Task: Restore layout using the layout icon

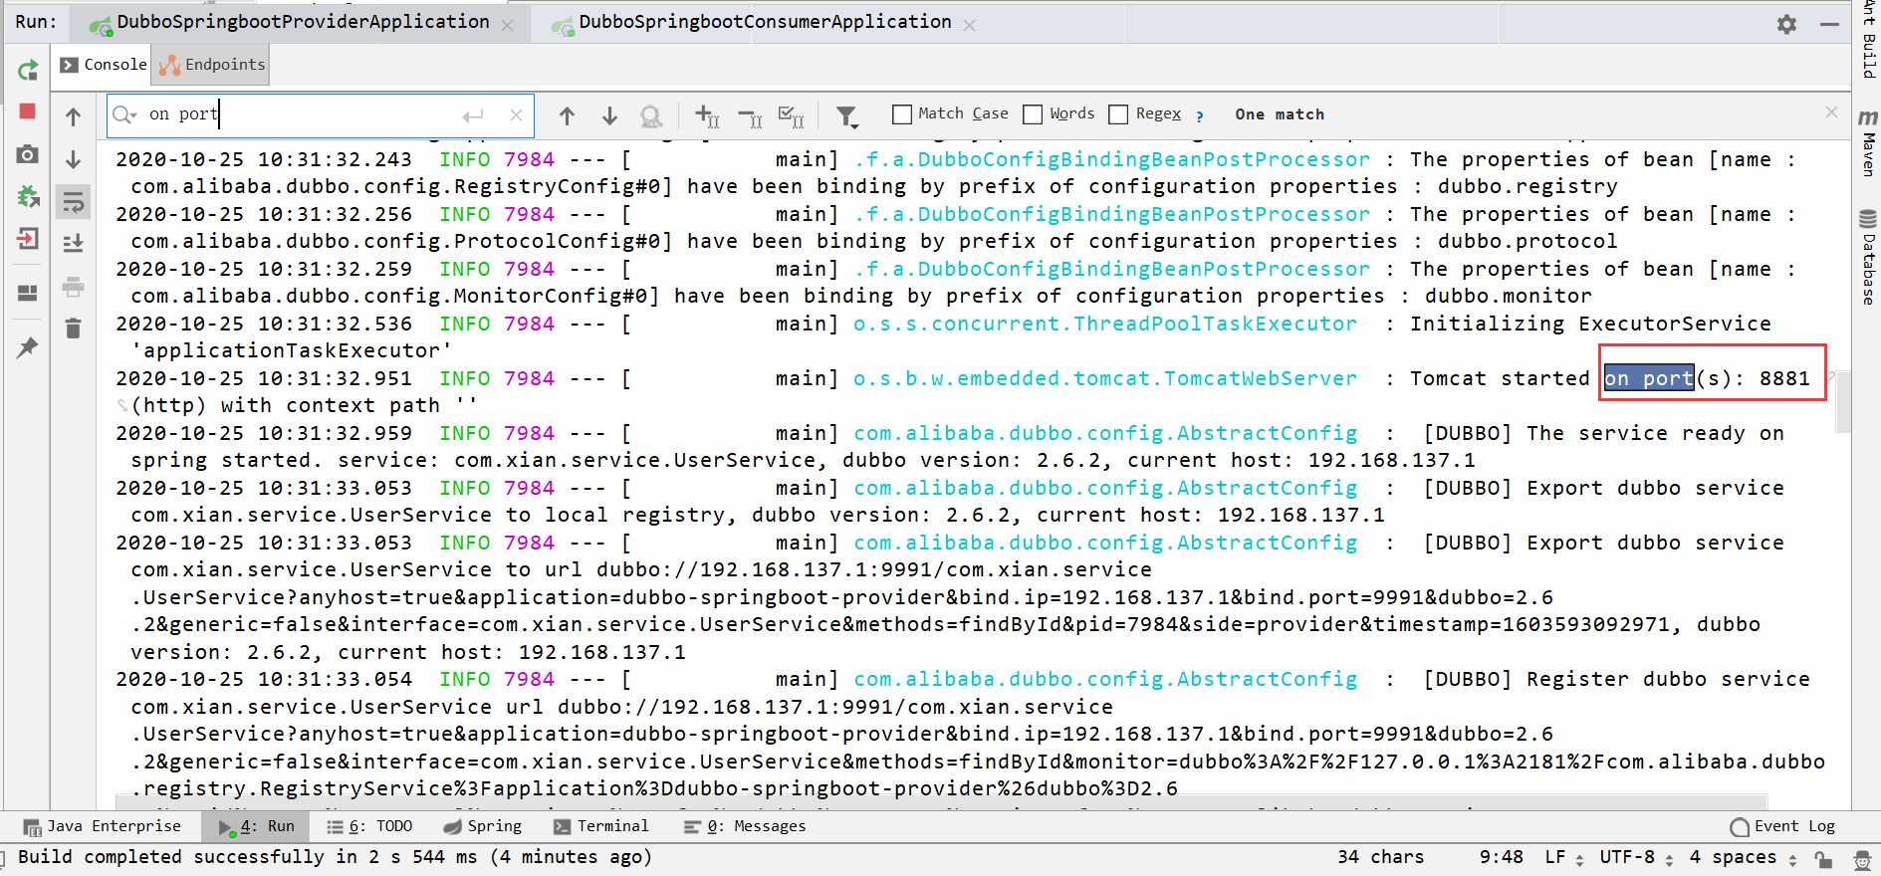Action: coord(28,293)
